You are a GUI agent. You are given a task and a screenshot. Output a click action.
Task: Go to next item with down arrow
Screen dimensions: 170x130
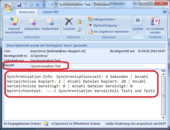click(44, 5)
